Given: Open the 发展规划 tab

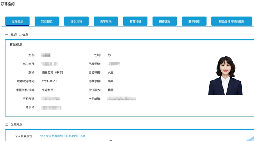Looking at the screenshot, I should click(x=17, y=21).
